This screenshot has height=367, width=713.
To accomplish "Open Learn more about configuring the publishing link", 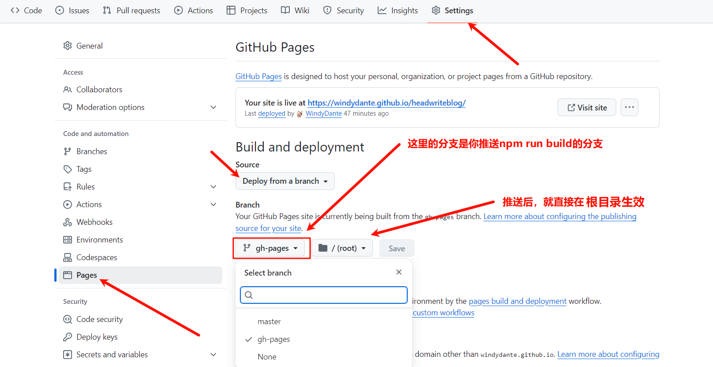I will [560, 216].
